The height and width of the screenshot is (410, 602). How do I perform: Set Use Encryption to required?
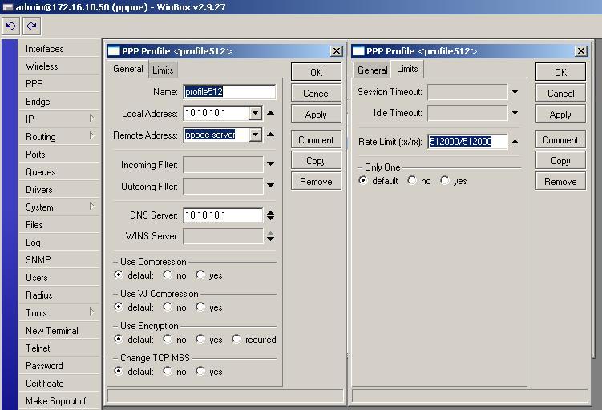(x=236, y=340)
